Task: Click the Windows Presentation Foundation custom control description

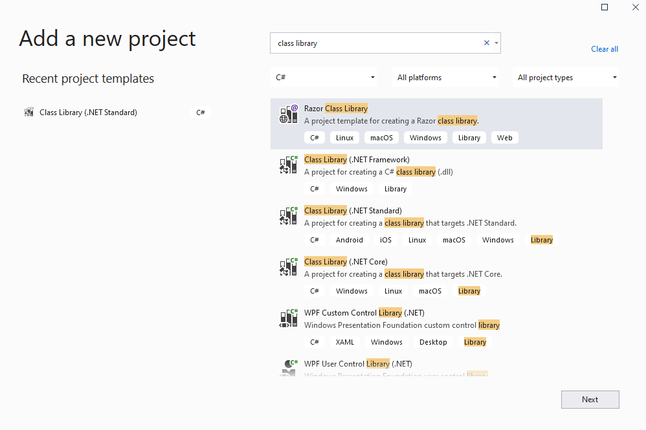Action: point(402,325)
